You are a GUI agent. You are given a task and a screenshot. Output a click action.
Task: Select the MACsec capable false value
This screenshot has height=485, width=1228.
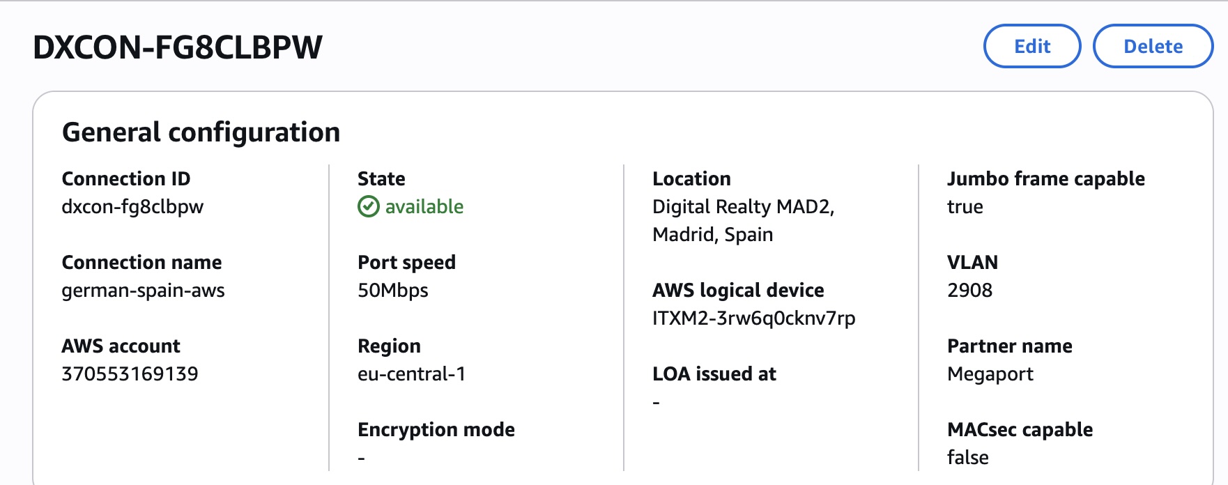(967, 457)
